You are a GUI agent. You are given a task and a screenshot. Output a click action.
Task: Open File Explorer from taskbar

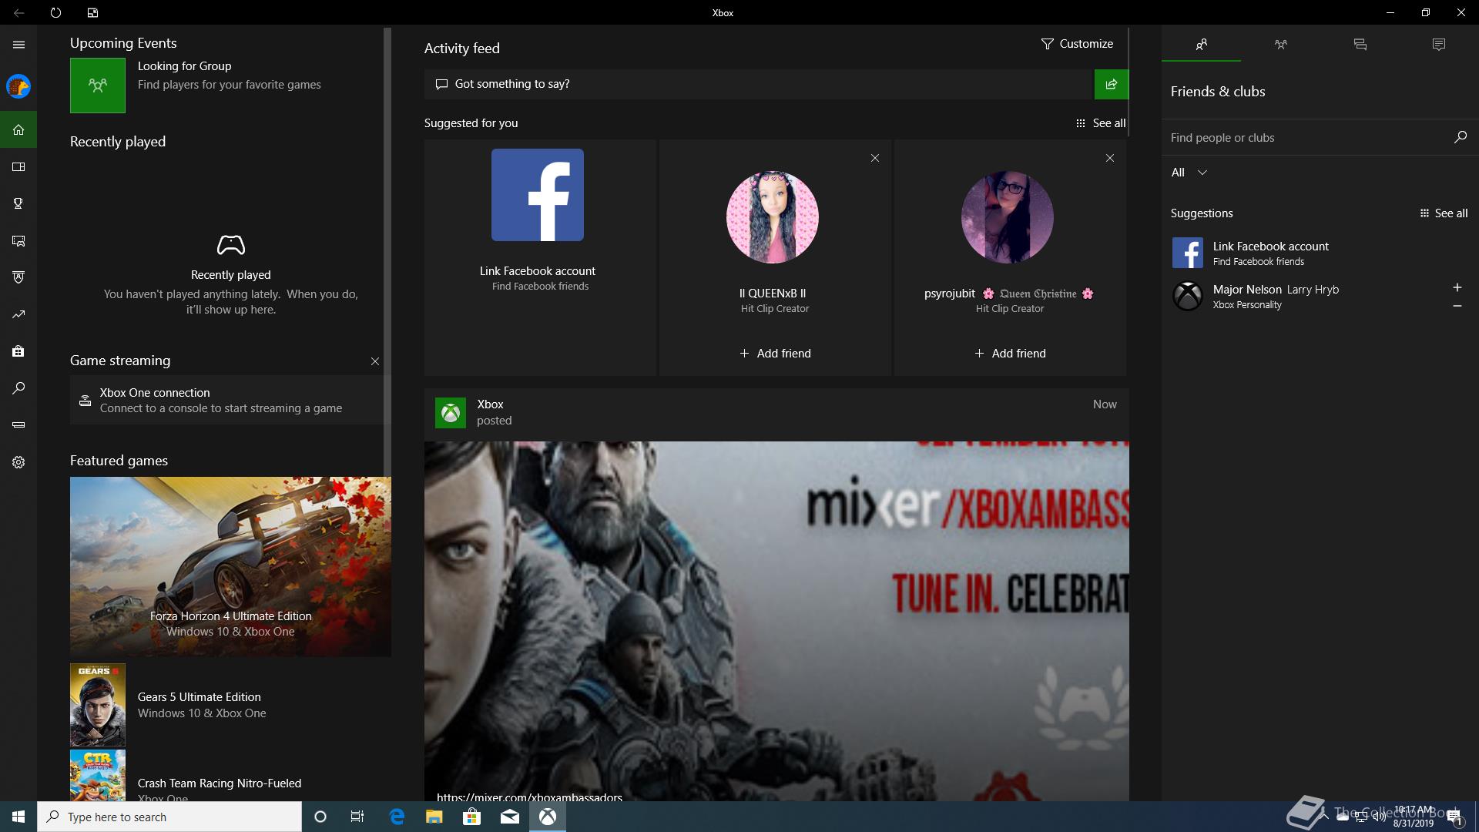[x=434, y=817]
